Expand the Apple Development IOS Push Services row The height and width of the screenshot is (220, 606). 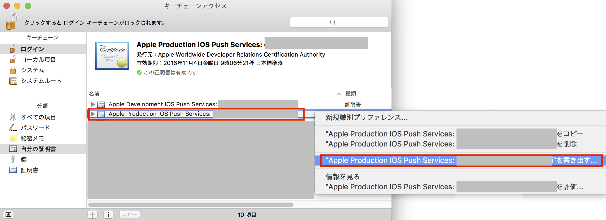point(93,104)
